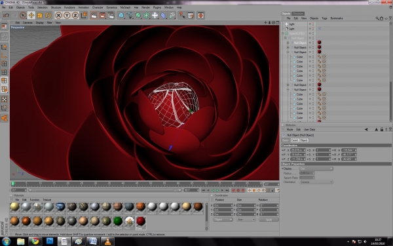Open User Data menu in Attributes
The width and height of the screenshot is (393, 246).
click(309, 129)
